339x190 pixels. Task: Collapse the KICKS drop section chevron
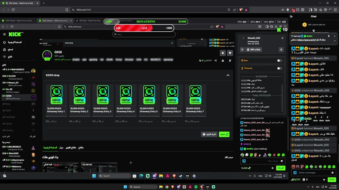pos(228,75)
